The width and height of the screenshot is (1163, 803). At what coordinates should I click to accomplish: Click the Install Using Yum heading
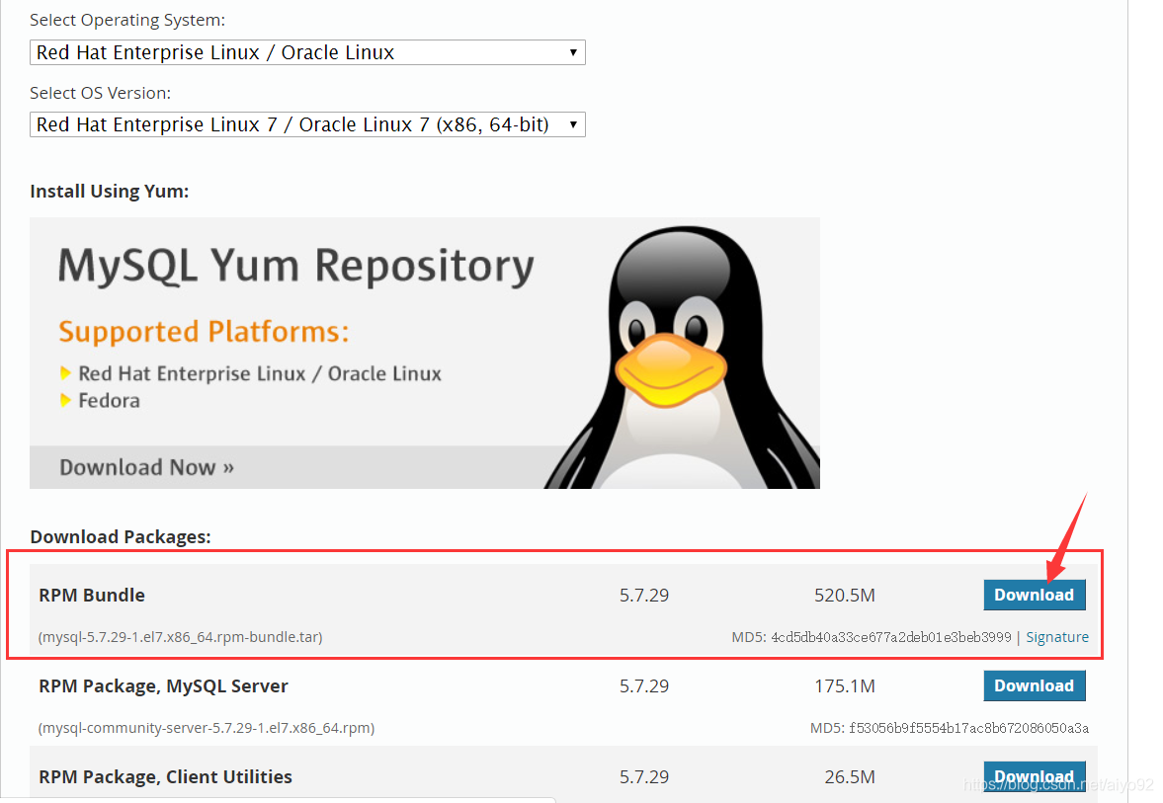point(109,192)
